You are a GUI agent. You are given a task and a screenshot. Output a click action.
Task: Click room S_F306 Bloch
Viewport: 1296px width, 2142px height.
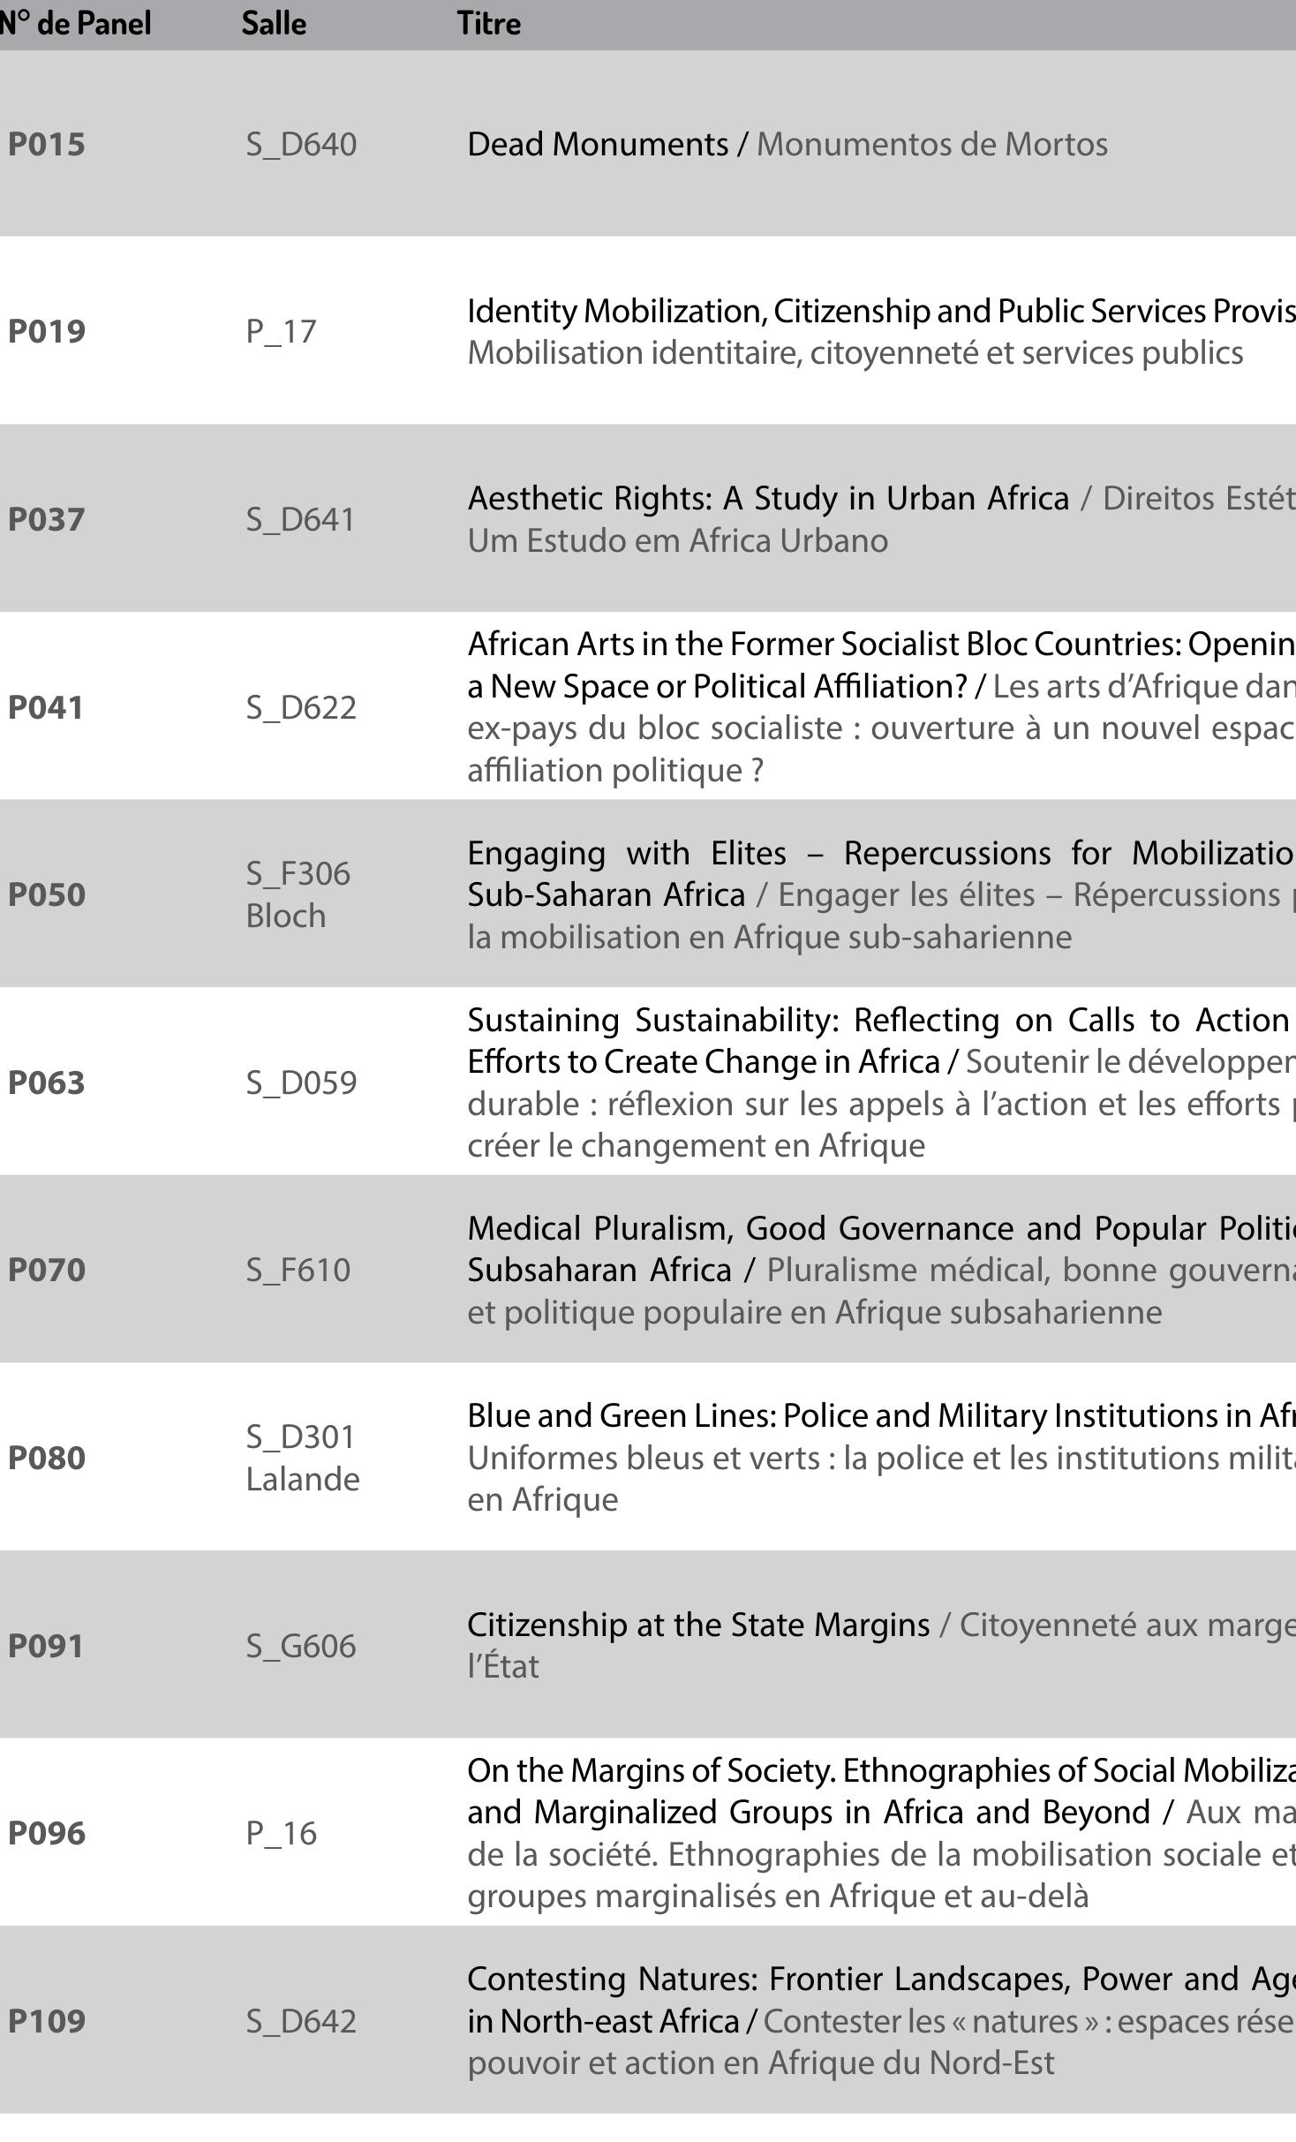point(298,894)
